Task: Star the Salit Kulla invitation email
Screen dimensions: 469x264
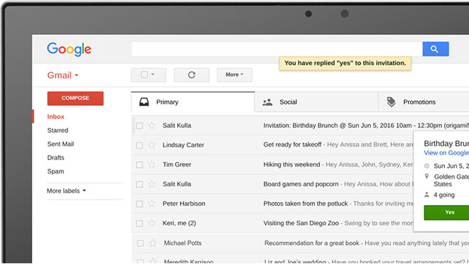Action: pyautogui.click(x=152, y=125)
